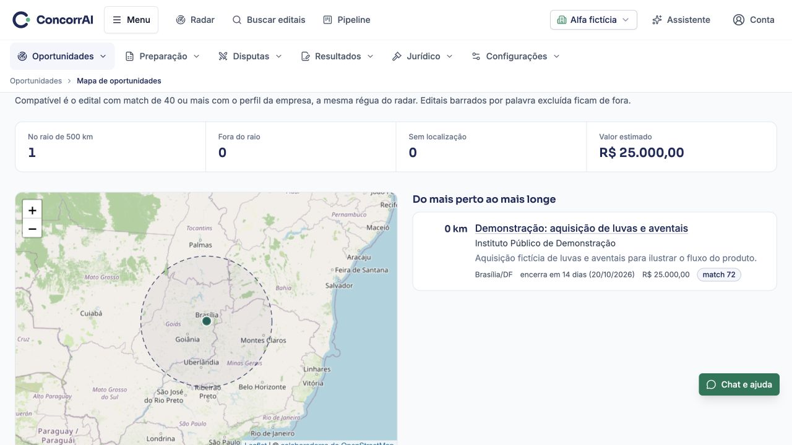This screenshot has height=445, width=792.
Task: Open the hamburger Menu button
Action: click(x=131, y=20)
